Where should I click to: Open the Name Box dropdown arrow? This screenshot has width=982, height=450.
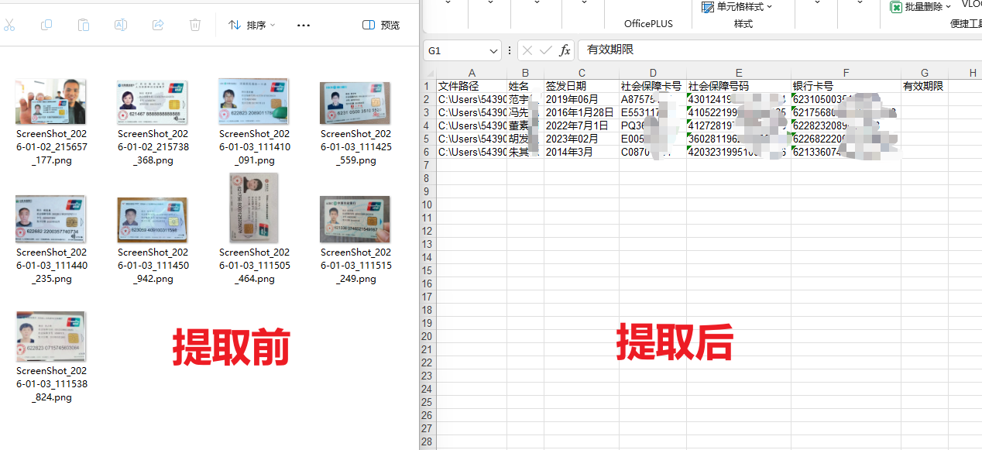(x=492, y=50)
